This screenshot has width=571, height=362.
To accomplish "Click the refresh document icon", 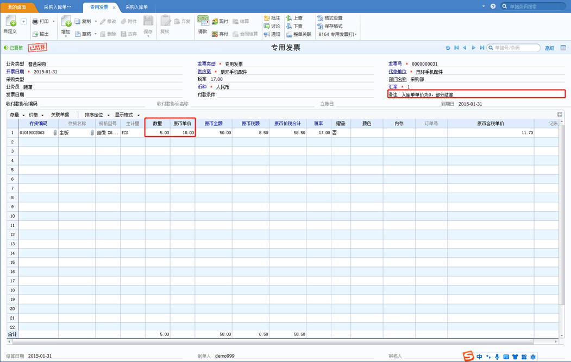I will [x=448, y=48].
